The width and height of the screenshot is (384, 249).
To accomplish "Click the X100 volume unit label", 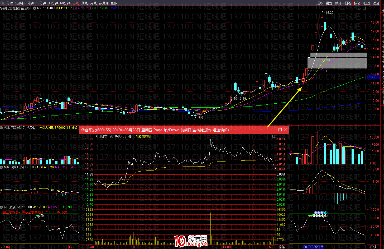I will pyautogui.click(x=371, y=163).
